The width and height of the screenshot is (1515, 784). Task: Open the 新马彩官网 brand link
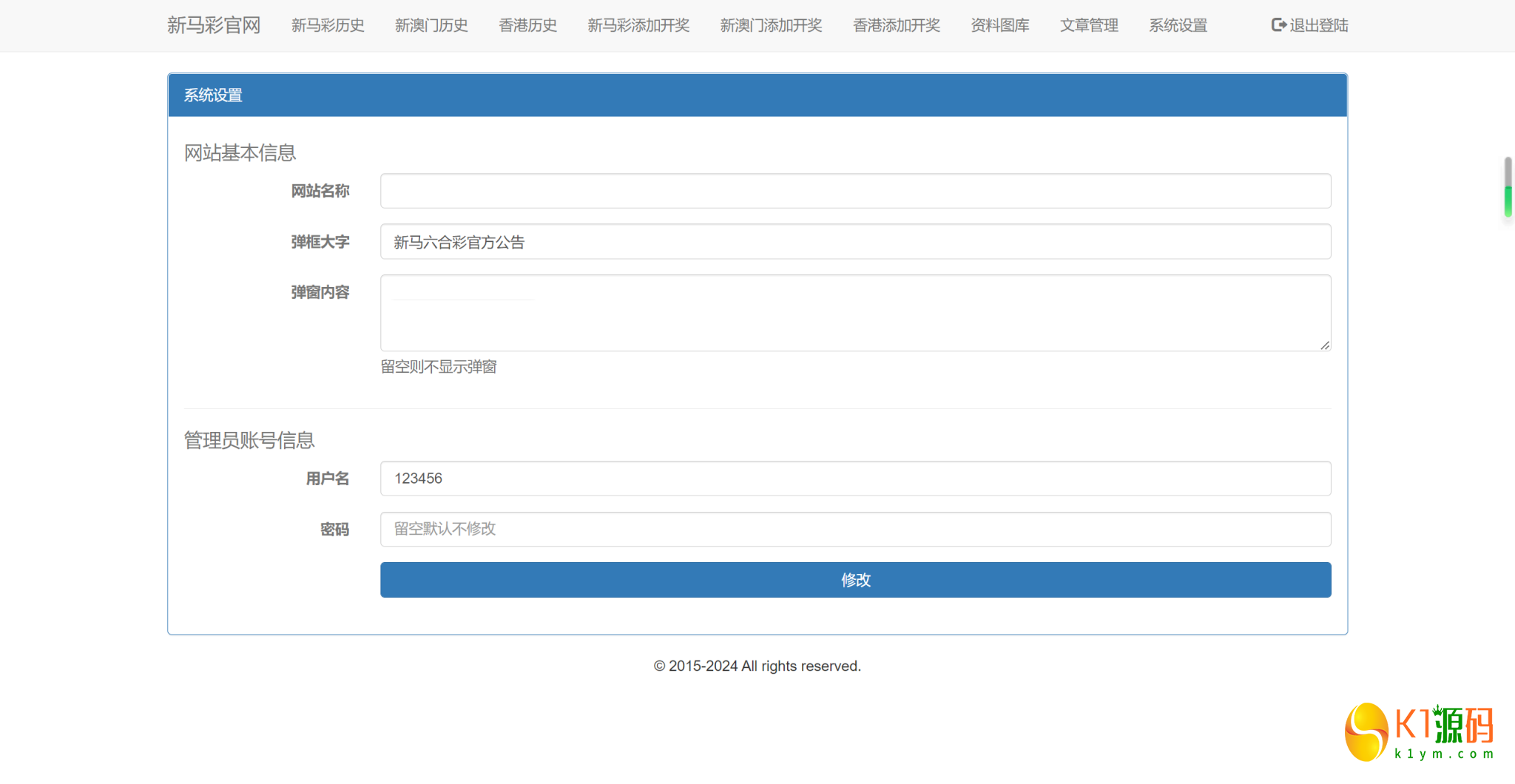[x=214, y=25]
